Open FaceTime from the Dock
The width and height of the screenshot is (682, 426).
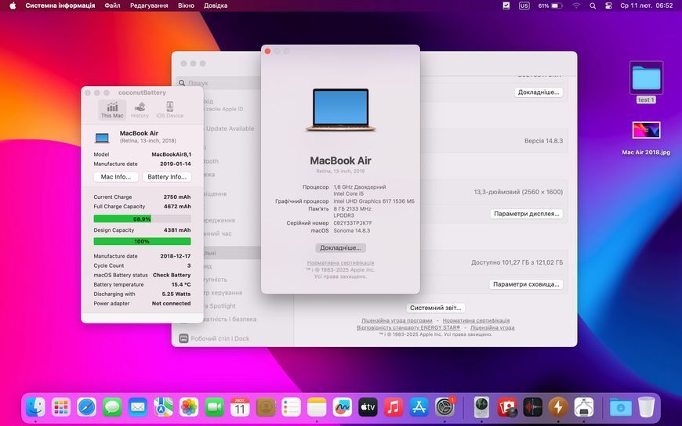[x=215, y=407]
